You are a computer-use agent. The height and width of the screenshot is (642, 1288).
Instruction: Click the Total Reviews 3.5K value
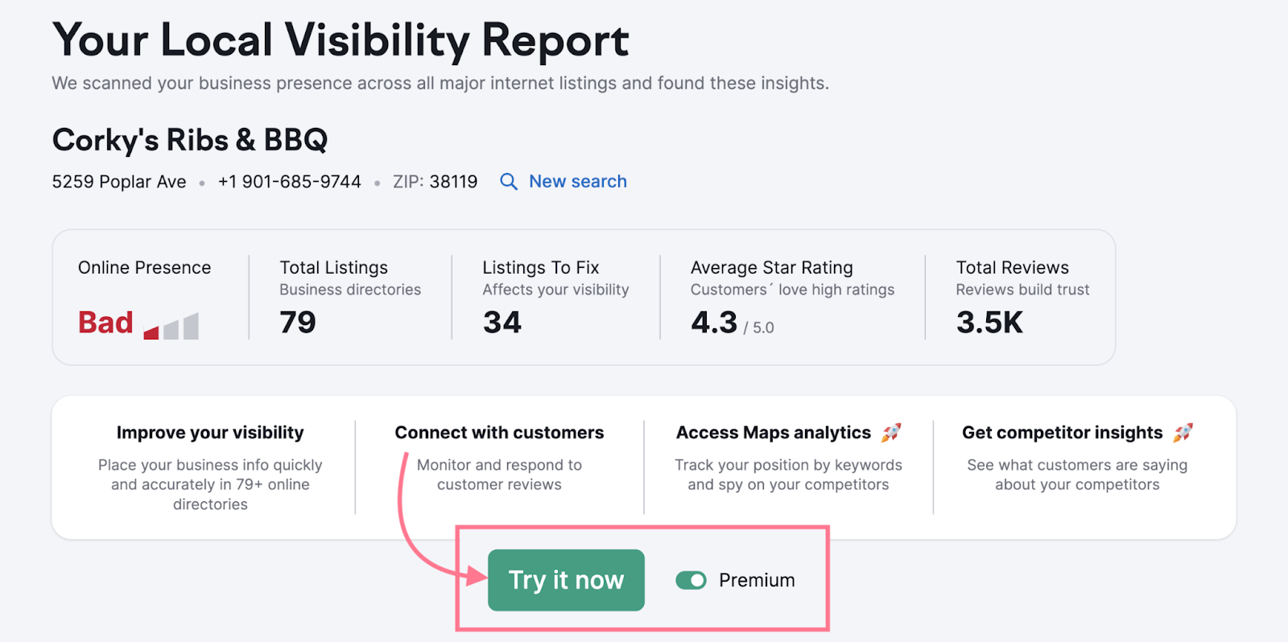coord(989,323)
